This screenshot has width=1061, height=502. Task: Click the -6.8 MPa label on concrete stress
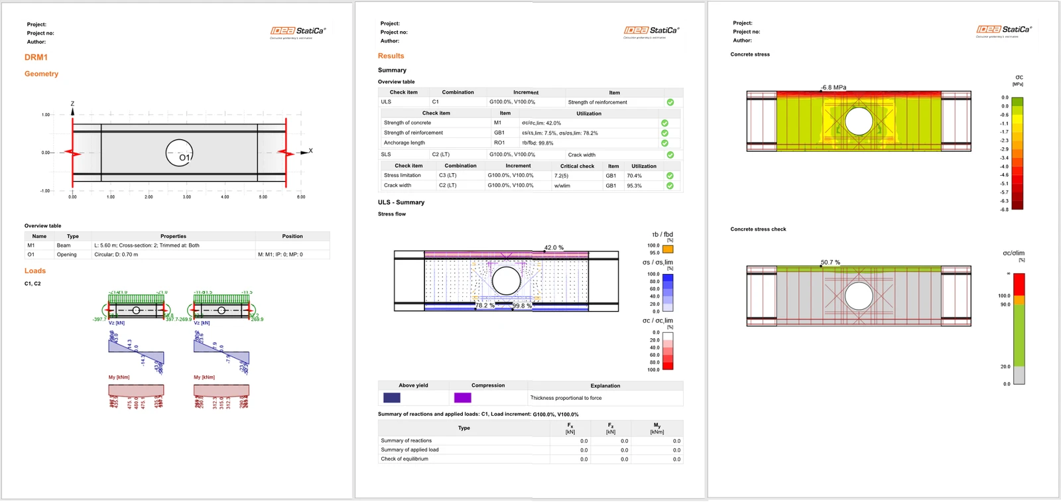pyautogui.click(x=834, y=87)
